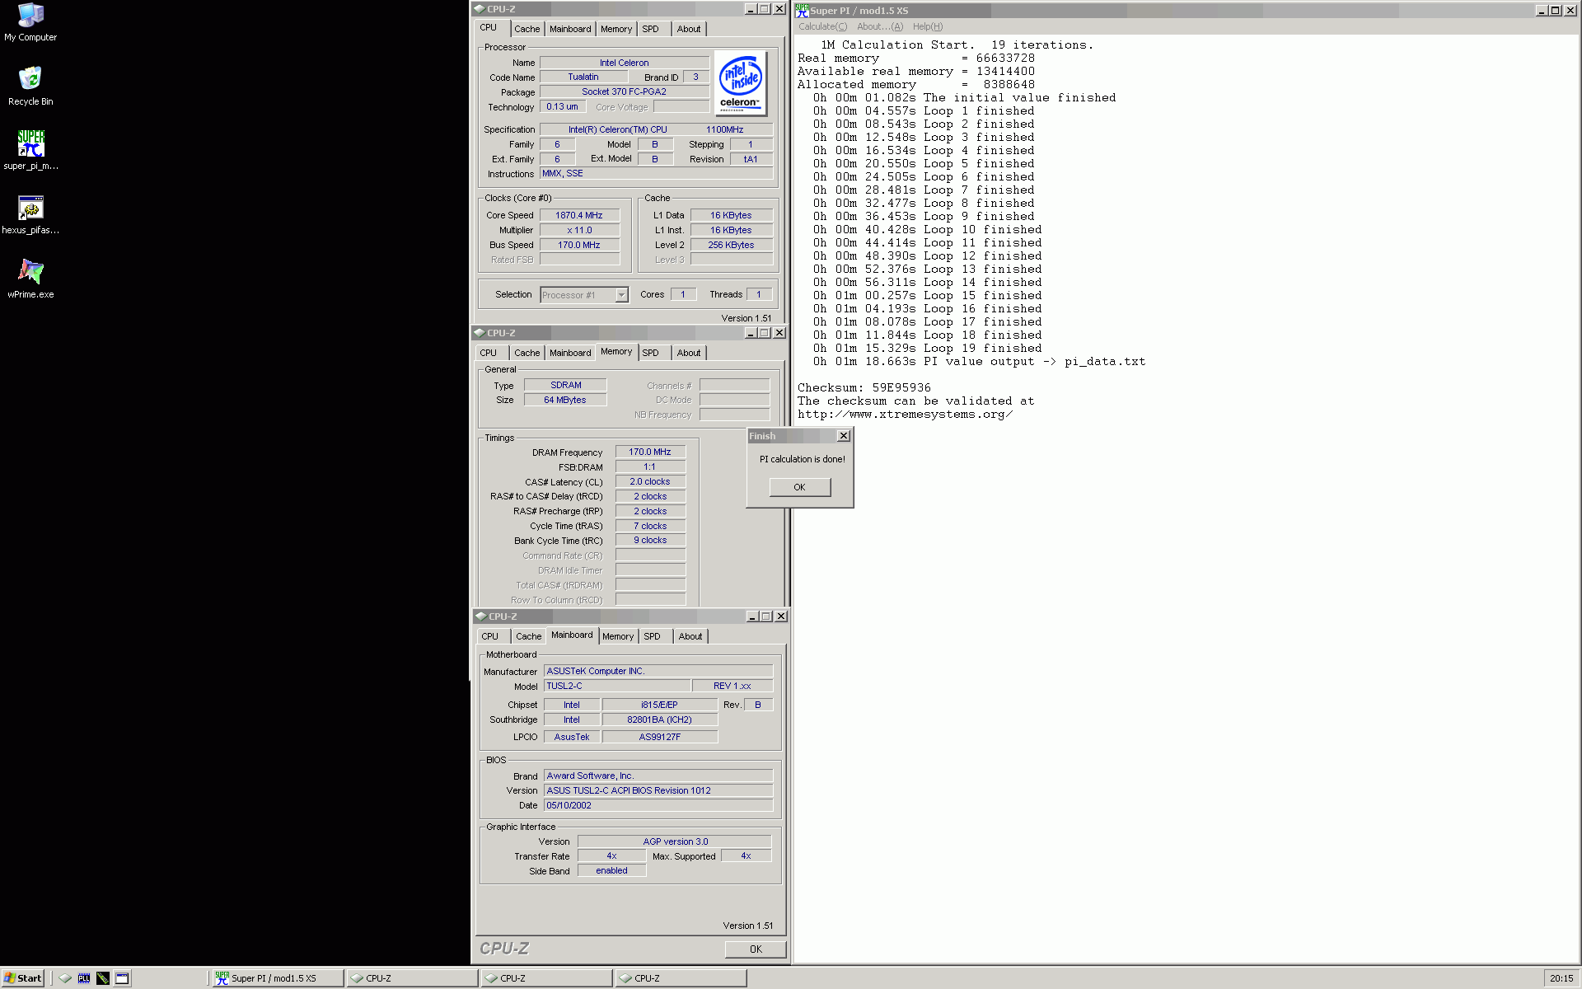
Task: Click the Bank Cycle Time value 9 clocks
Action: 650,540
